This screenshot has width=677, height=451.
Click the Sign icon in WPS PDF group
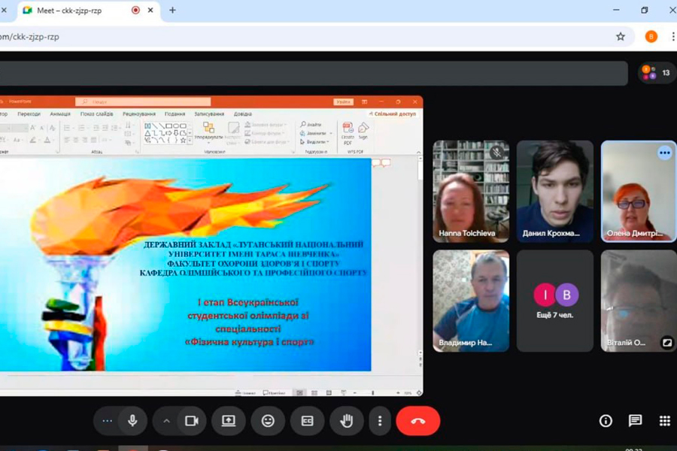click(x=363, y=131)
